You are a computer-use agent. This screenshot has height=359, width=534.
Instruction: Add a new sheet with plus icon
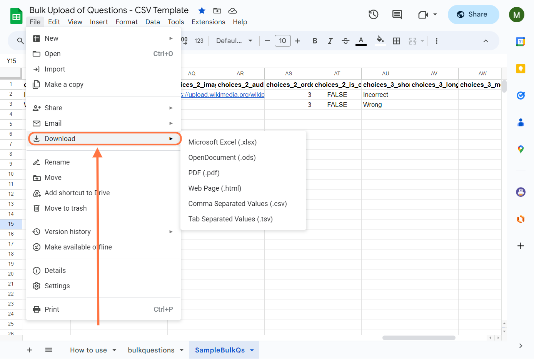coord(29,350)
